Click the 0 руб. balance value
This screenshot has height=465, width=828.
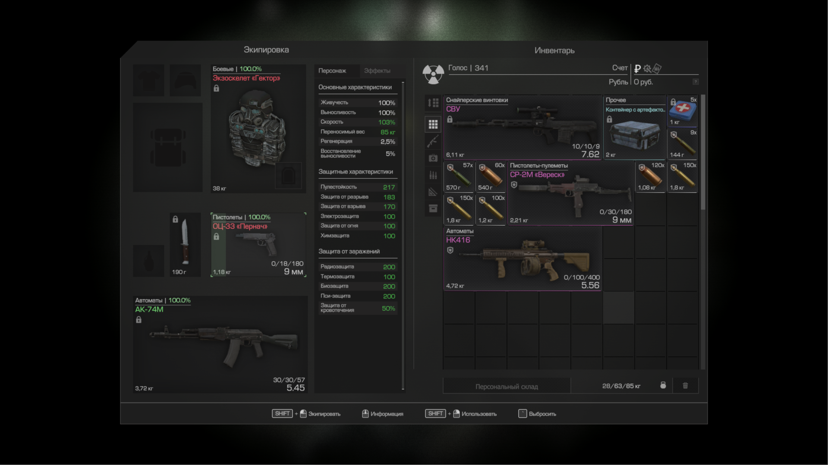[x=643, y=82]
